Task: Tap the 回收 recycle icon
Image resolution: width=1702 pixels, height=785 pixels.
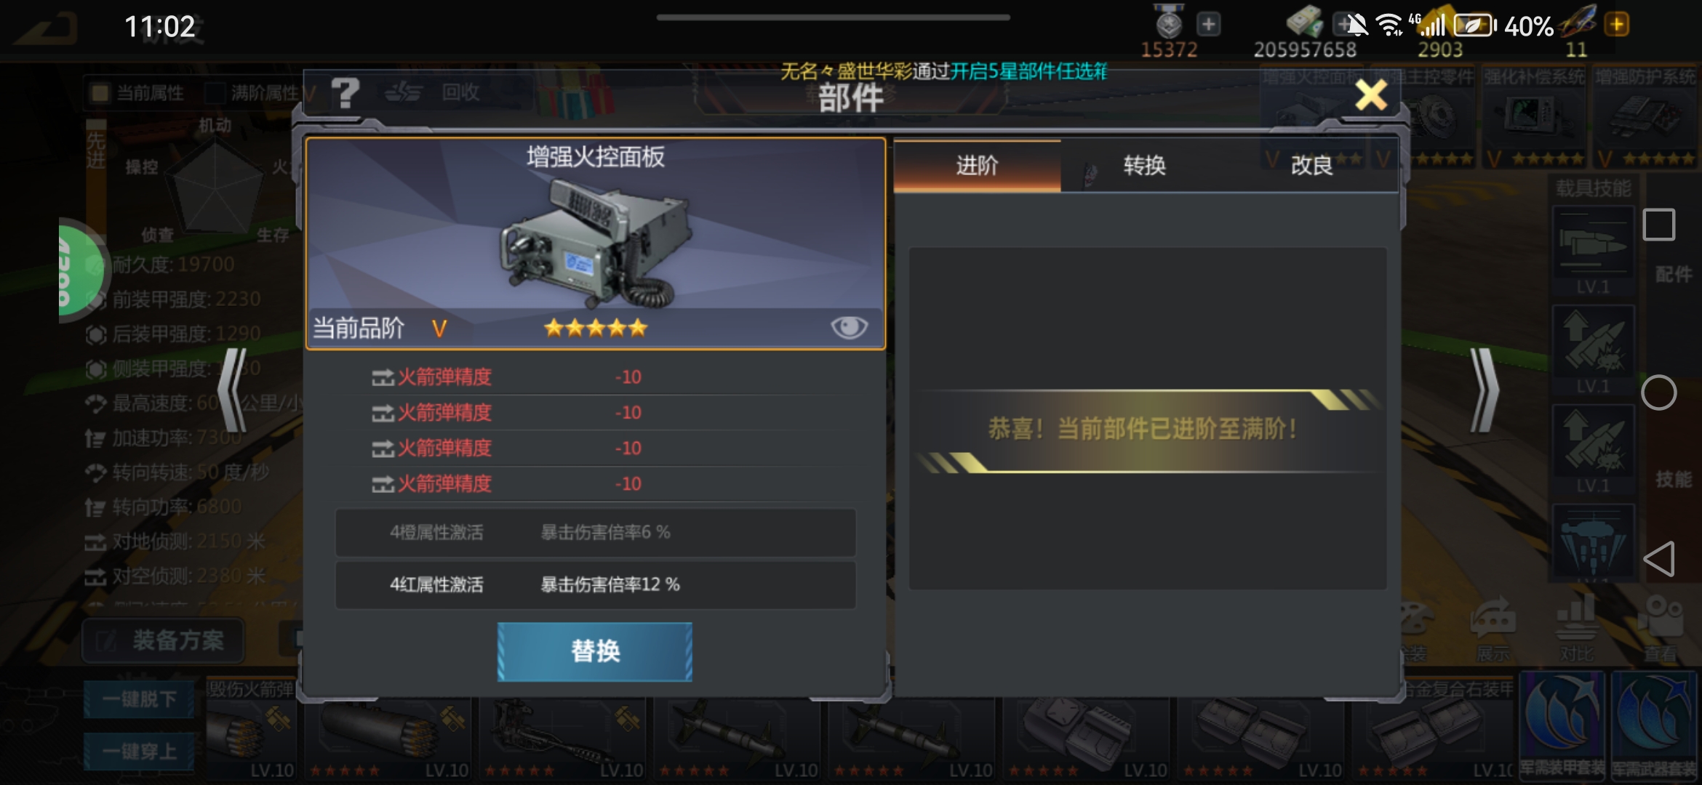Action: [401, 92]
